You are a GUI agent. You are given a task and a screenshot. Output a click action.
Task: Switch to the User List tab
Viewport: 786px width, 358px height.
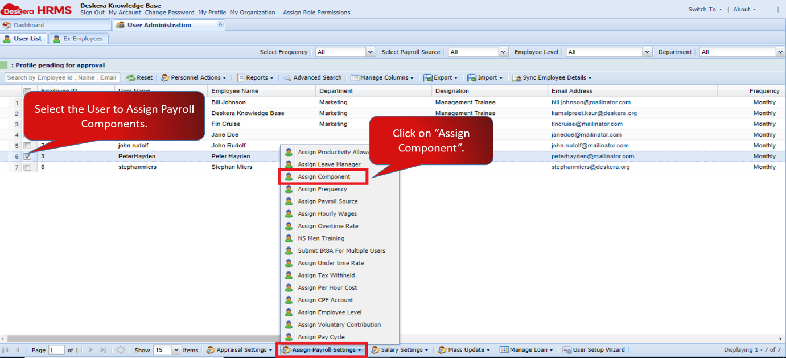pos(23,39)
